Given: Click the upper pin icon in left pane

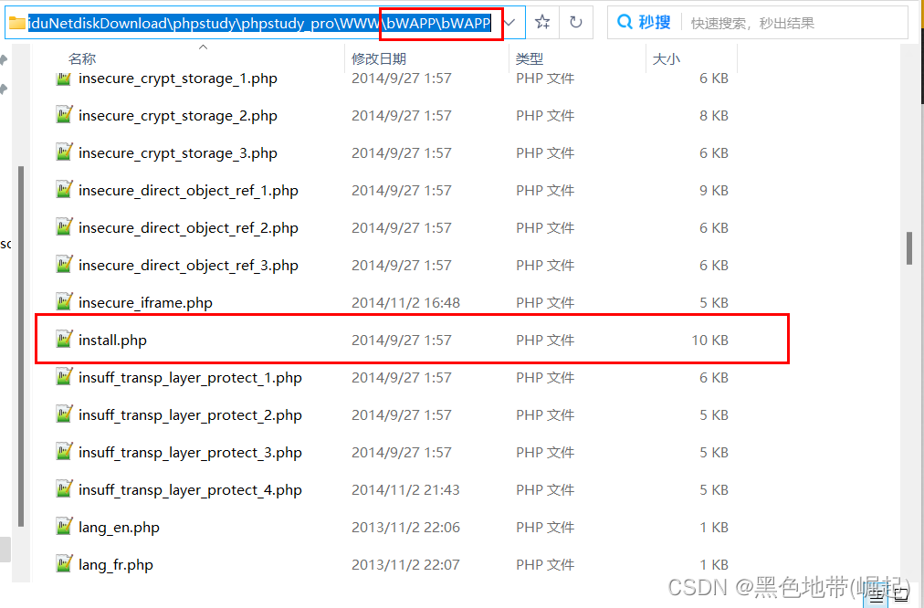Looking at the screenshot, I should (x=4, y=60).
